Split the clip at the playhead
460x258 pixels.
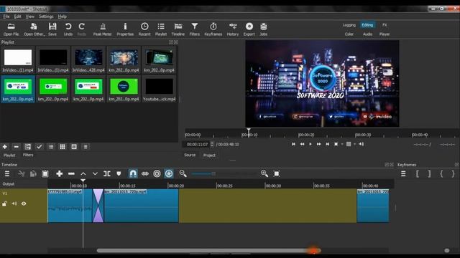[107, 173]
